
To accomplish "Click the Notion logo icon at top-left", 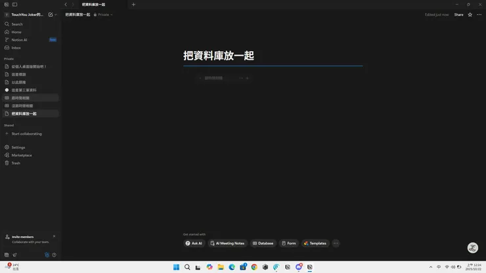I will [x=7, y=5].
